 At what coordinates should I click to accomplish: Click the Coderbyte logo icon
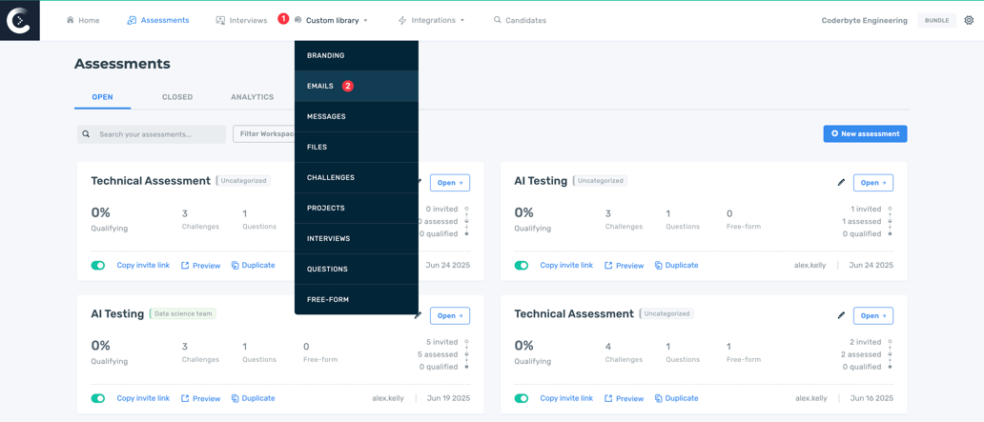[19, 20]
